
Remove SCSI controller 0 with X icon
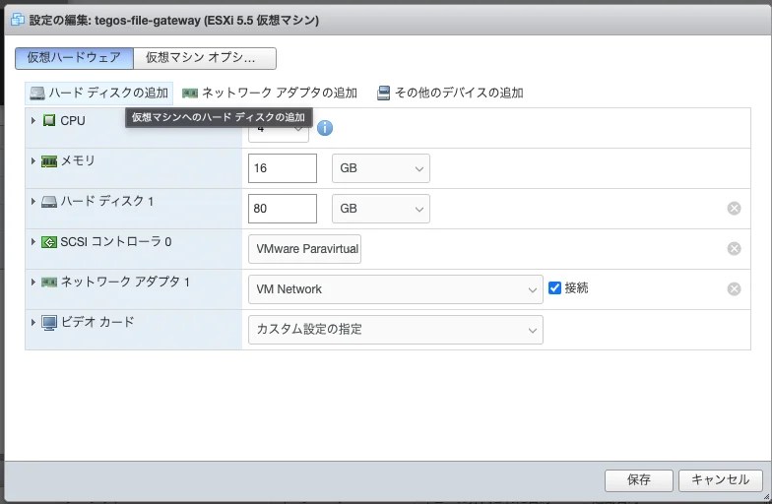tap(734, 248)
